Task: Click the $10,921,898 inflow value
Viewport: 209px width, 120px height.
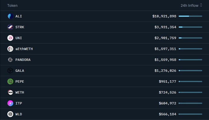Action: [164, 16]
